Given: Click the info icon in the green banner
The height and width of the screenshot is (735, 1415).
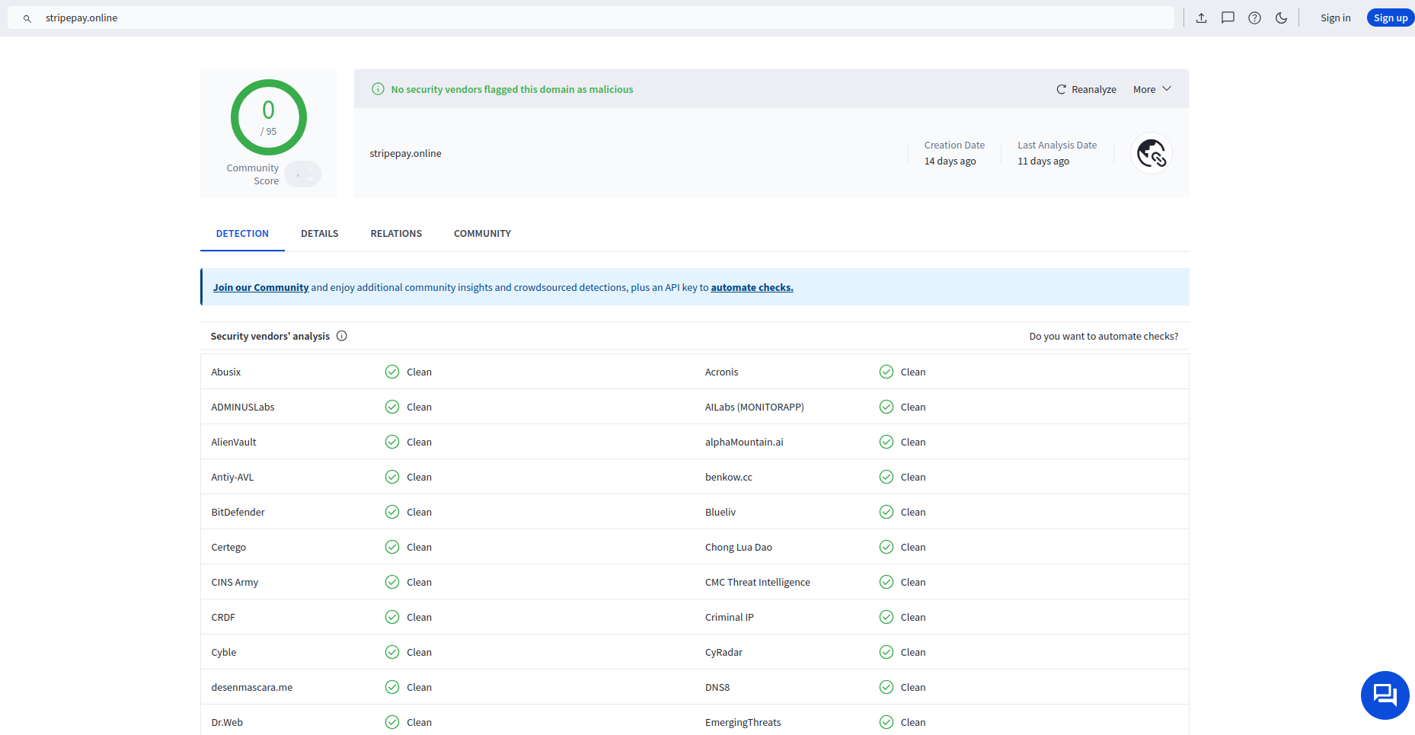Looking at the screenshot, I should coord(378,89).
